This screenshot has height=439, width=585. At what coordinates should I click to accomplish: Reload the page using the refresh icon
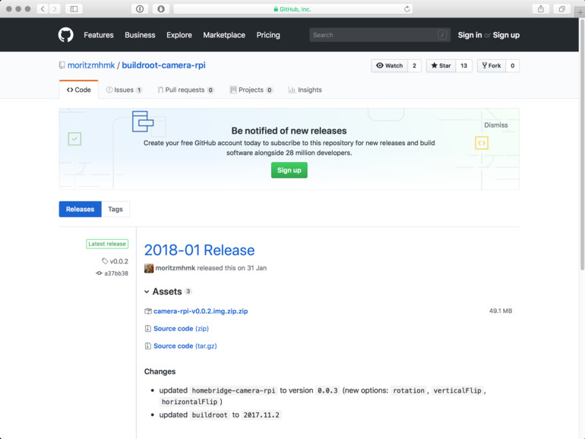407,9
